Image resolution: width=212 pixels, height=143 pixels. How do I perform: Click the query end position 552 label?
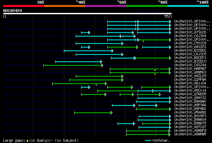pos(167,16)
